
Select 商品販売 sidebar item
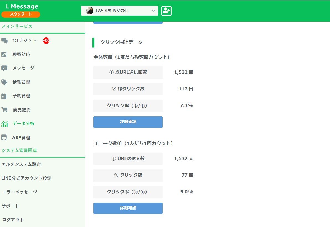click(x=22, y=110)
